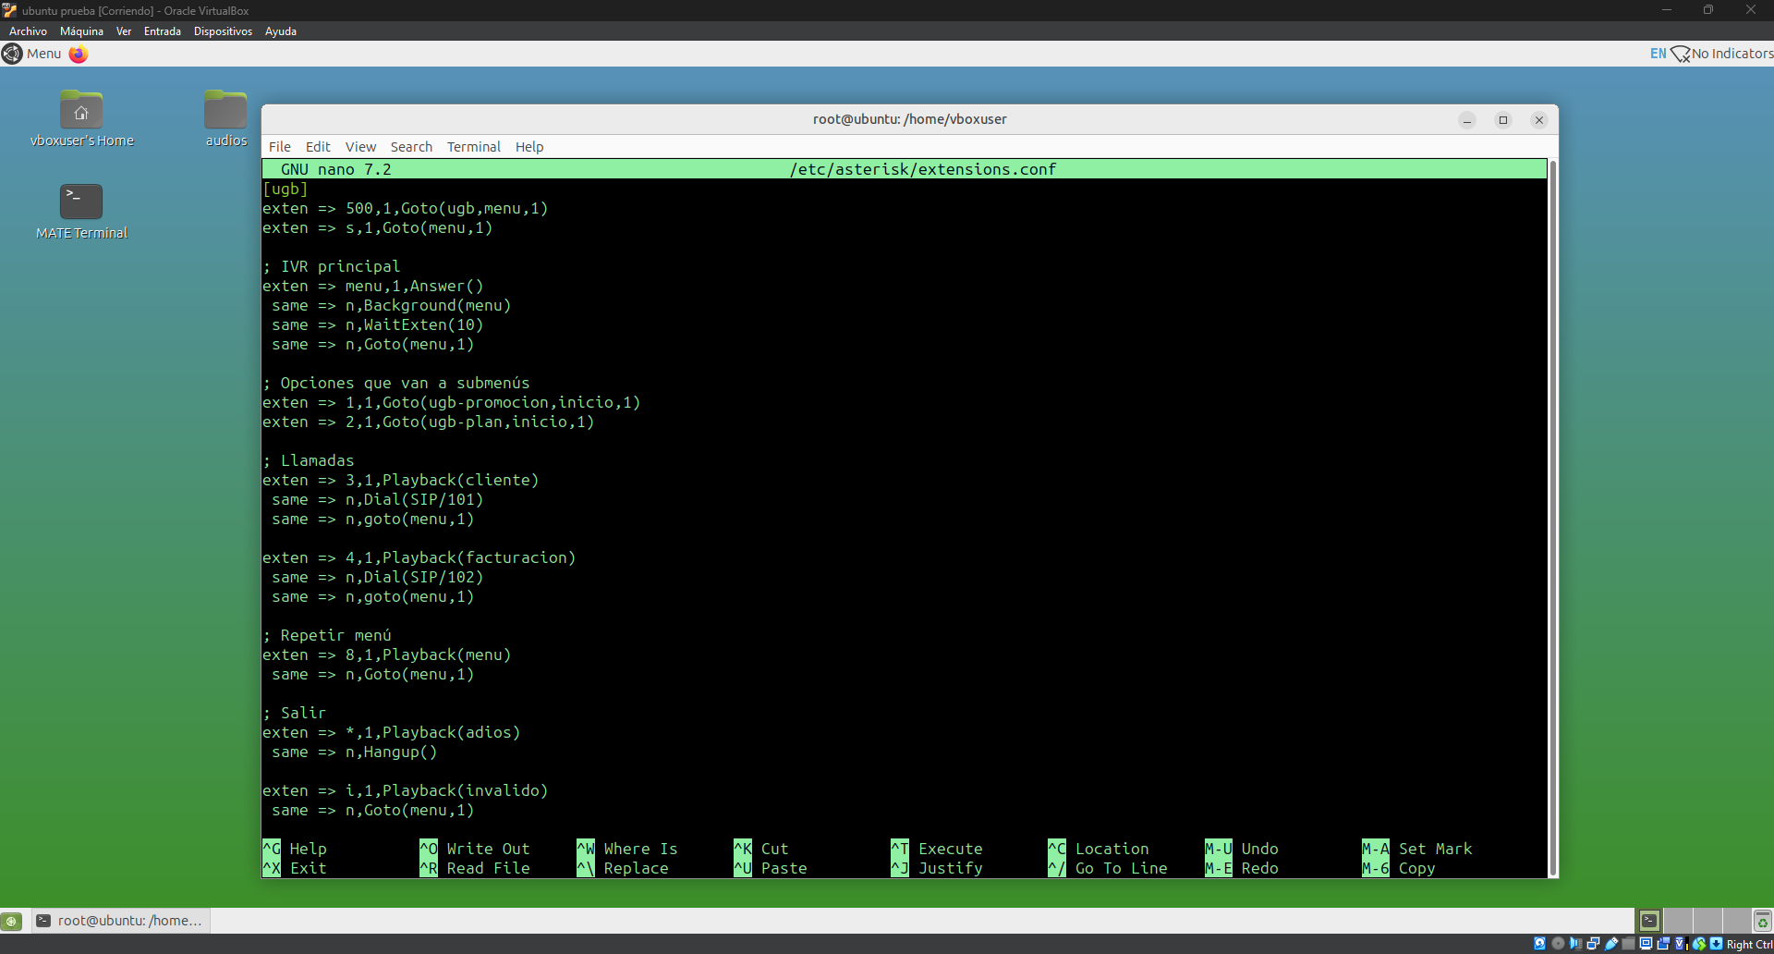This screenshot has width=1774, height=954.
Task: Click the ^\ Replace shortcut label
Action: (x=623, y=868)
